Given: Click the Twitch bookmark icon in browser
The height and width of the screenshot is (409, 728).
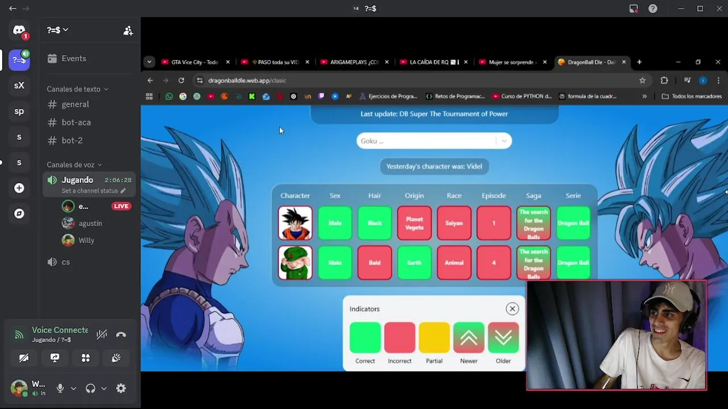Looking at the screenshot, I should click(321, 97).
